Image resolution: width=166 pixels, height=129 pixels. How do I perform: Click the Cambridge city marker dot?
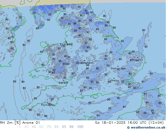pos(118,66)
